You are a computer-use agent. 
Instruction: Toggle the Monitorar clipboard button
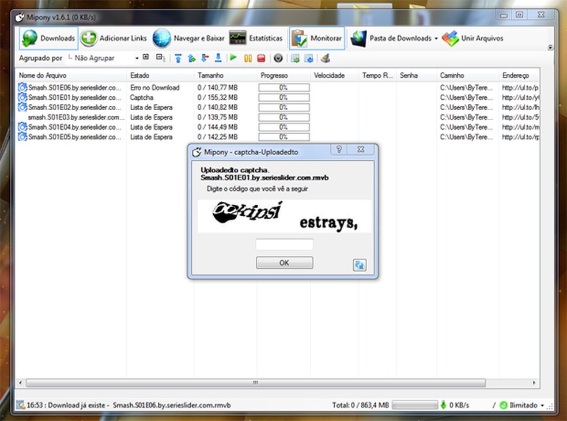point(317,38)
